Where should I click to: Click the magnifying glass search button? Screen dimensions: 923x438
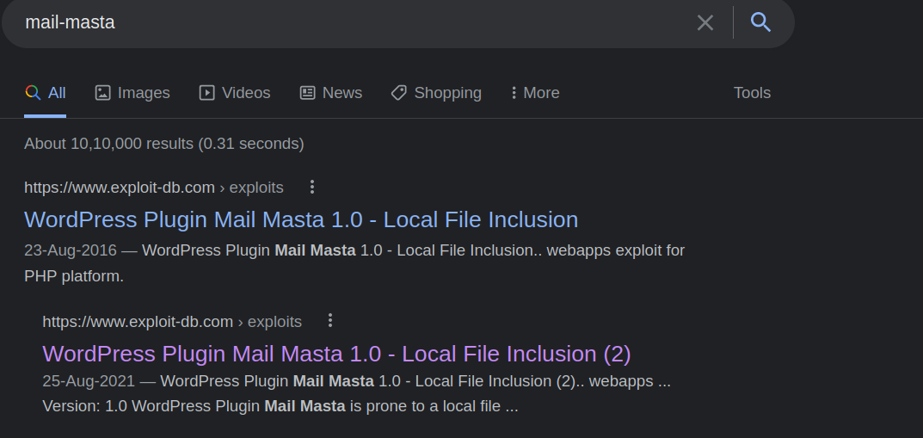760,22
